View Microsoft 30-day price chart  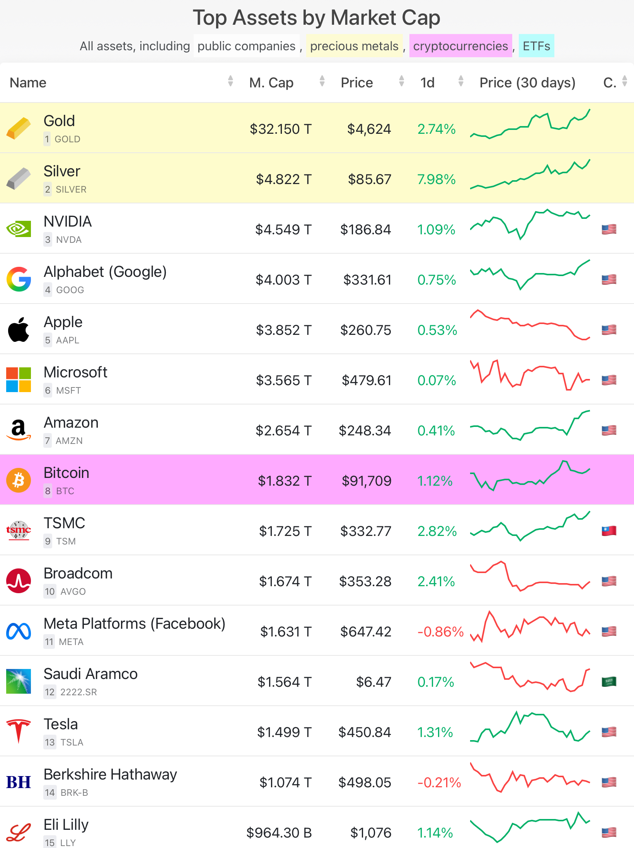(x=530, y=375)
